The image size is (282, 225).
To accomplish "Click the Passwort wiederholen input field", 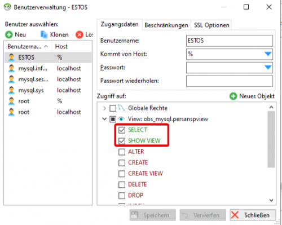I will click(x=230, y=81).
